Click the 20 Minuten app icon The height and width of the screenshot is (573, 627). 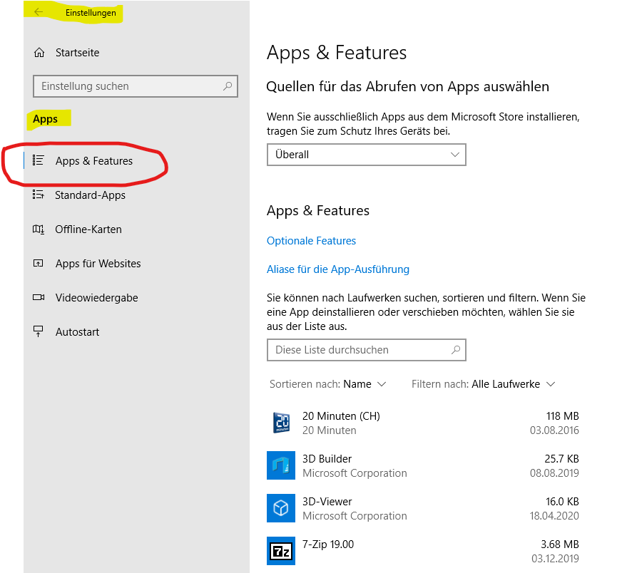(x=281, y=423)
